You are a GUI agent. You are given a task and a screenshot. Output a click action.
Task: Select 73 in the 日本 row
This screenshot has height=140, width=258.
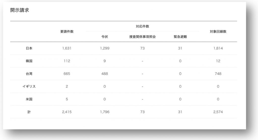coord(143,48)
